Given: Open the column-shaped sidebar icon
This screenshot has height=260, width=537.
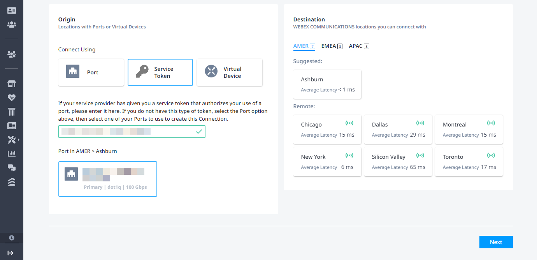Looking at the screenshot, I should point(12,112).
